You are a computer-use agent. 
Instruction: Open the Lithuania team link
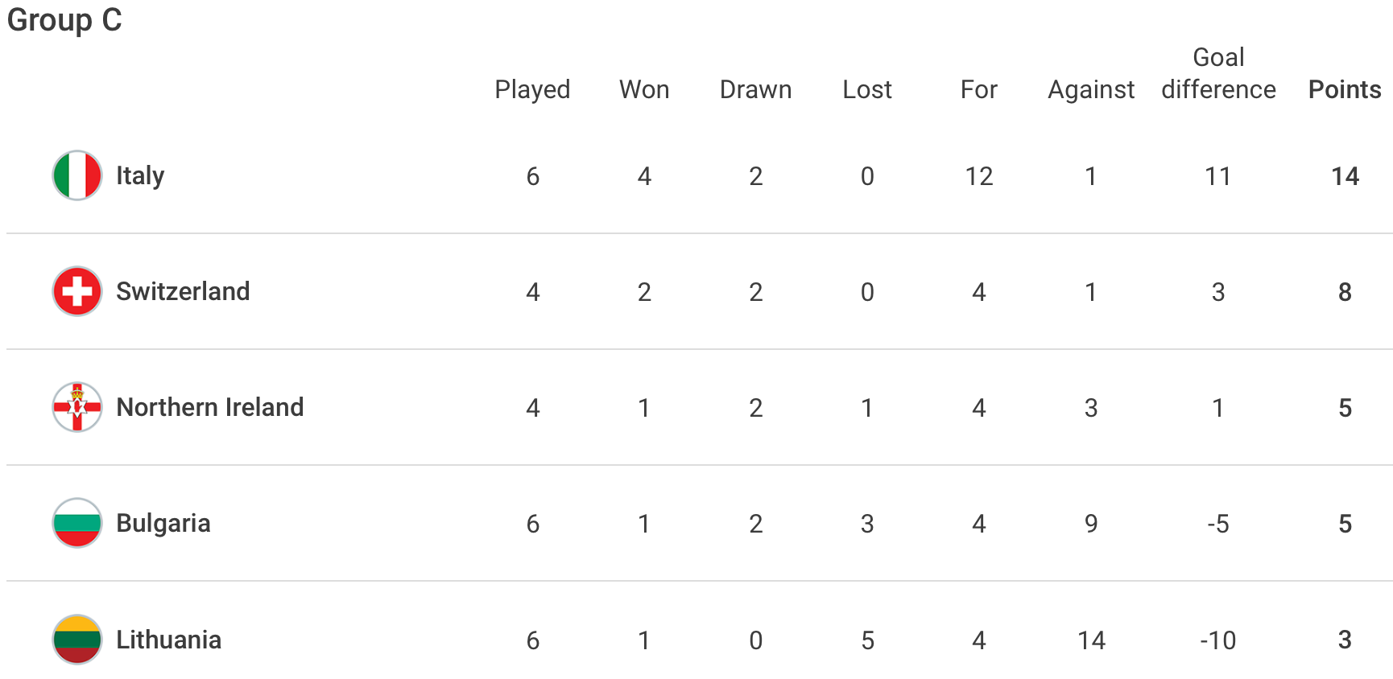pos(168,640)
